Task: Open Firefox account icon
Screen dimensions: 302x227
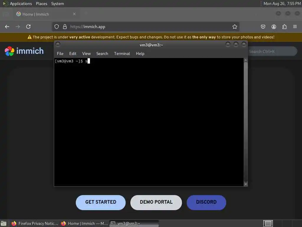Action: tap(274, 27)
